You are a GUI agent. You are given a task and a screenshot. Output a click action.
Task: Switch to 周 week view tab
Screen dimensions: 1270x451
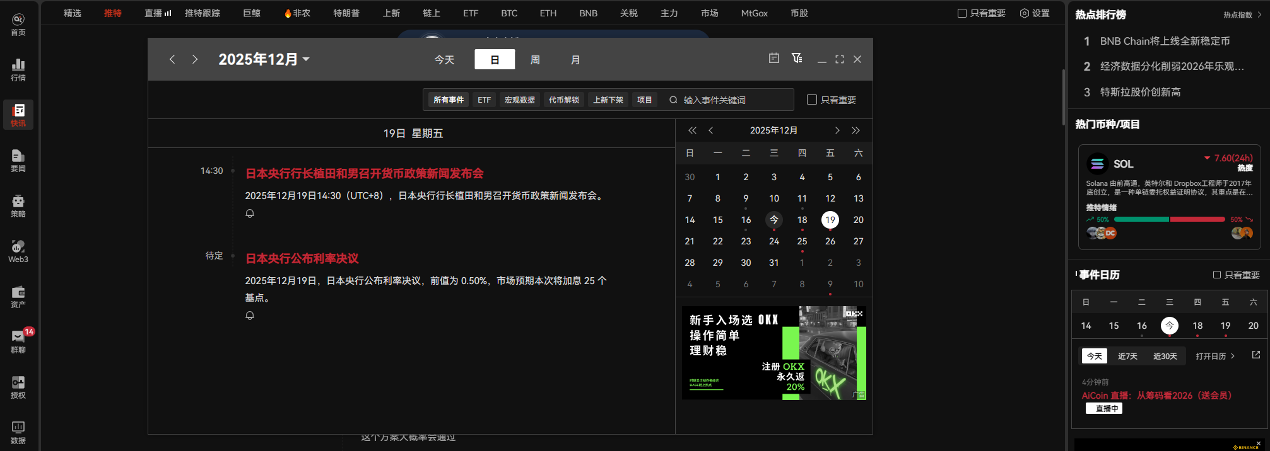[535, 59]
